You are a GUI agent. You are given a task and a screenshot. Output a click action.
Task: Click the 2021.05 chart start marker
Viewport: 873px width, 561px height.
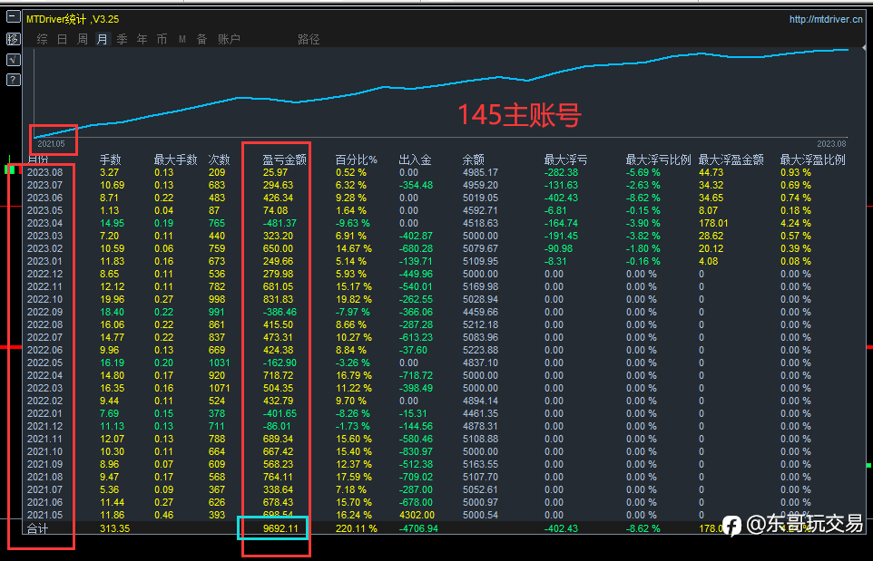(x=51, y=144)
